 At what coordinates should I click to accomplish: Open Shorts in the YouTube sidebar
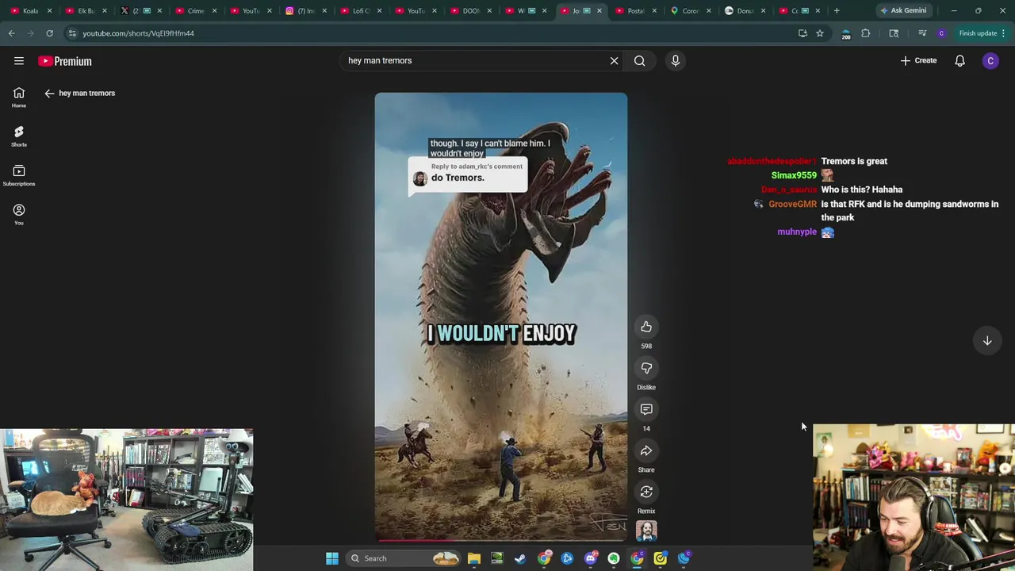19,136
